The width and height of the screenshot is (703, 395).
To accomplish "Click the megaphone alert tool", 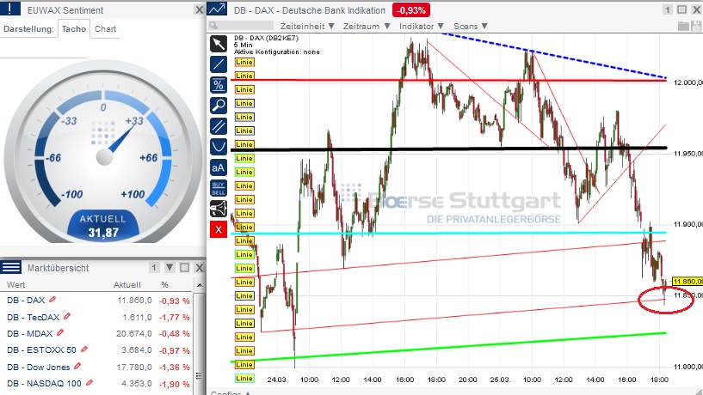I will (x=219, y=209).
